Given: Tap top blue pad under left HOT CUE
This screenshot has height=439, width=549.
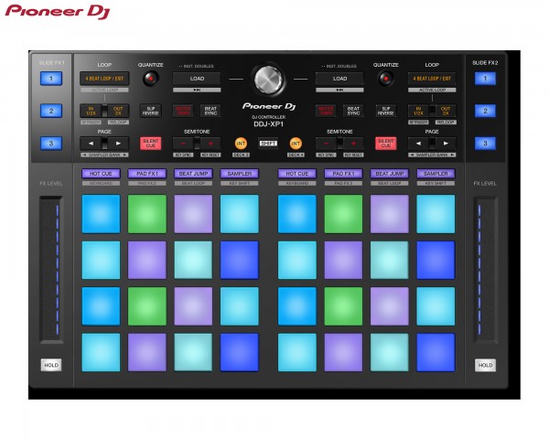Looking at the screenshot, I should (101, 214).
